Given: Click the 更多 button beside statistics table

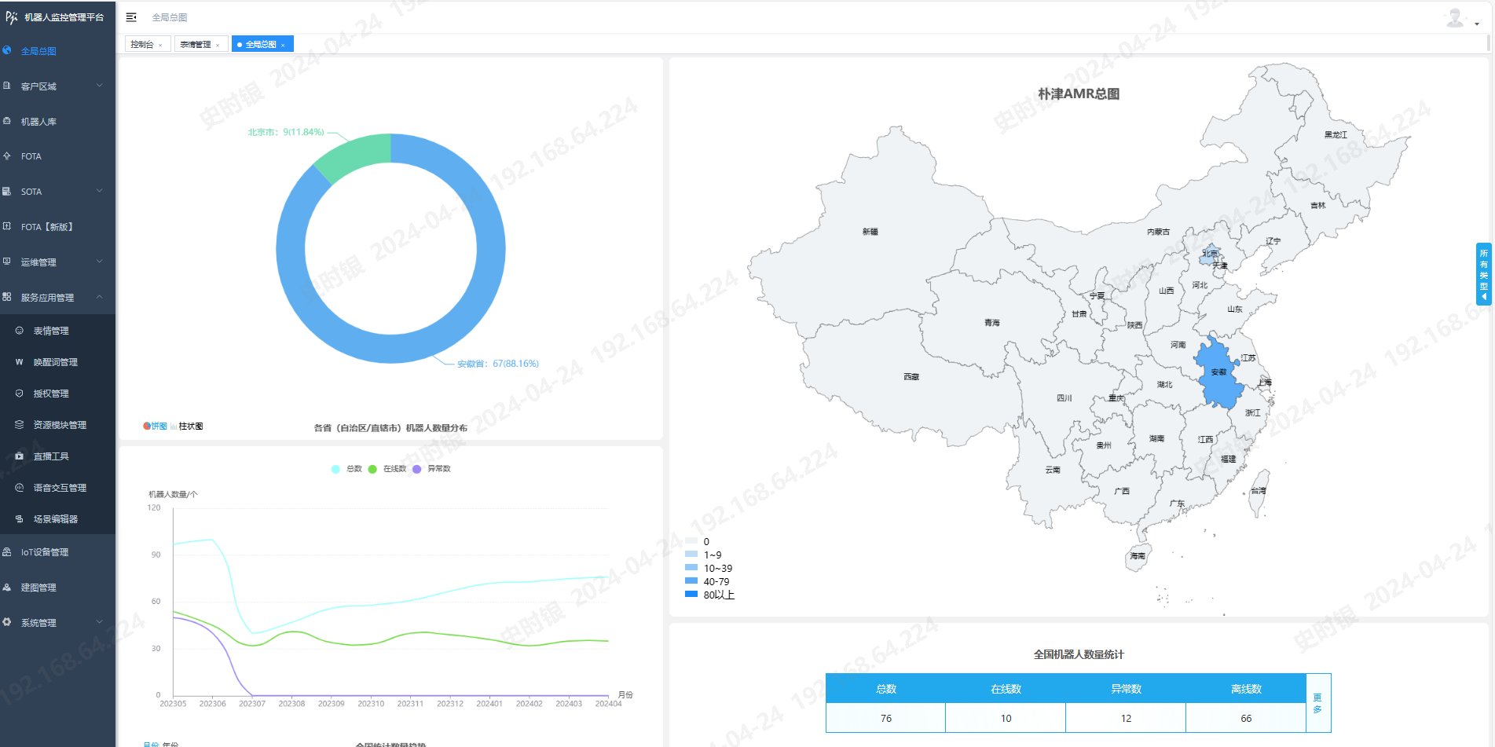Looking at the screenshot, I should pyautogui.click(x=1318, y=703).
